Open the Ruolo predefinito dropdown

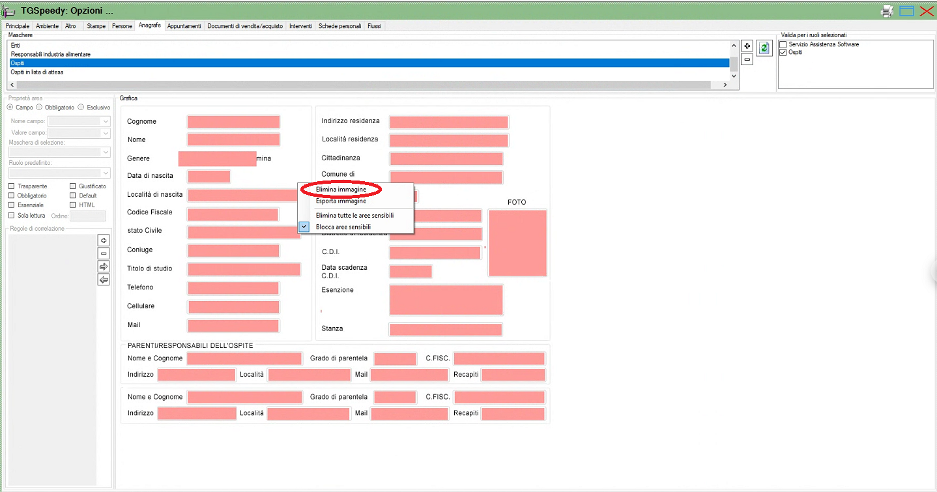[x=106, y=173]
